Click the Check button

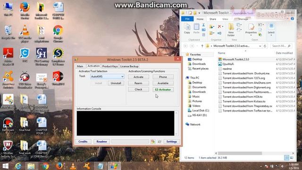point(138,90)
